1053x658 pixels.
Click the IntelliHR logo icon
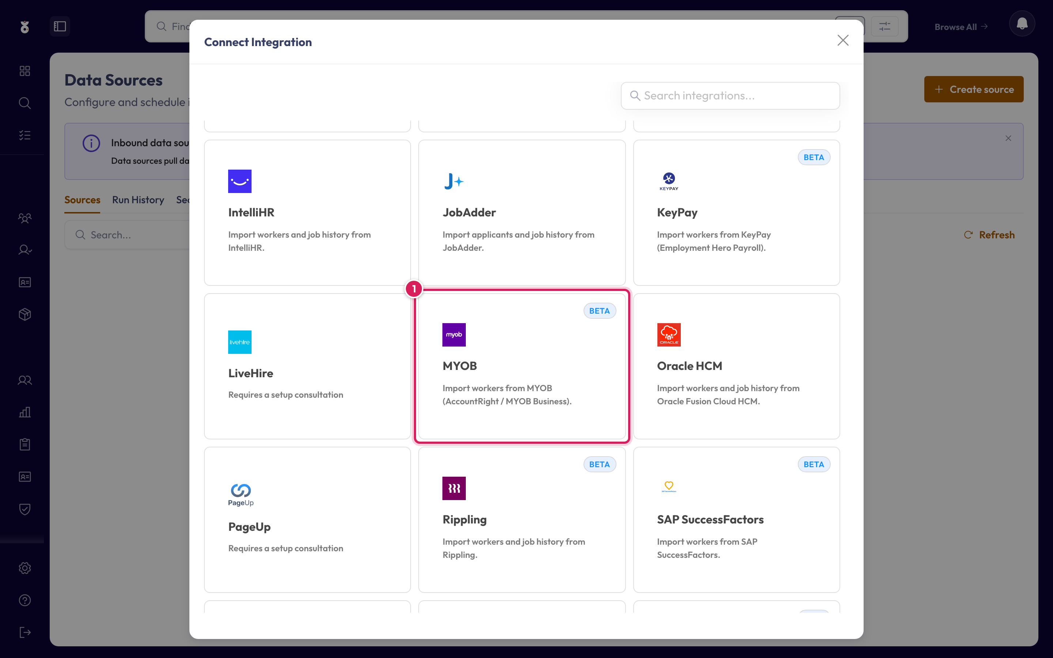[x=240, y=181]
